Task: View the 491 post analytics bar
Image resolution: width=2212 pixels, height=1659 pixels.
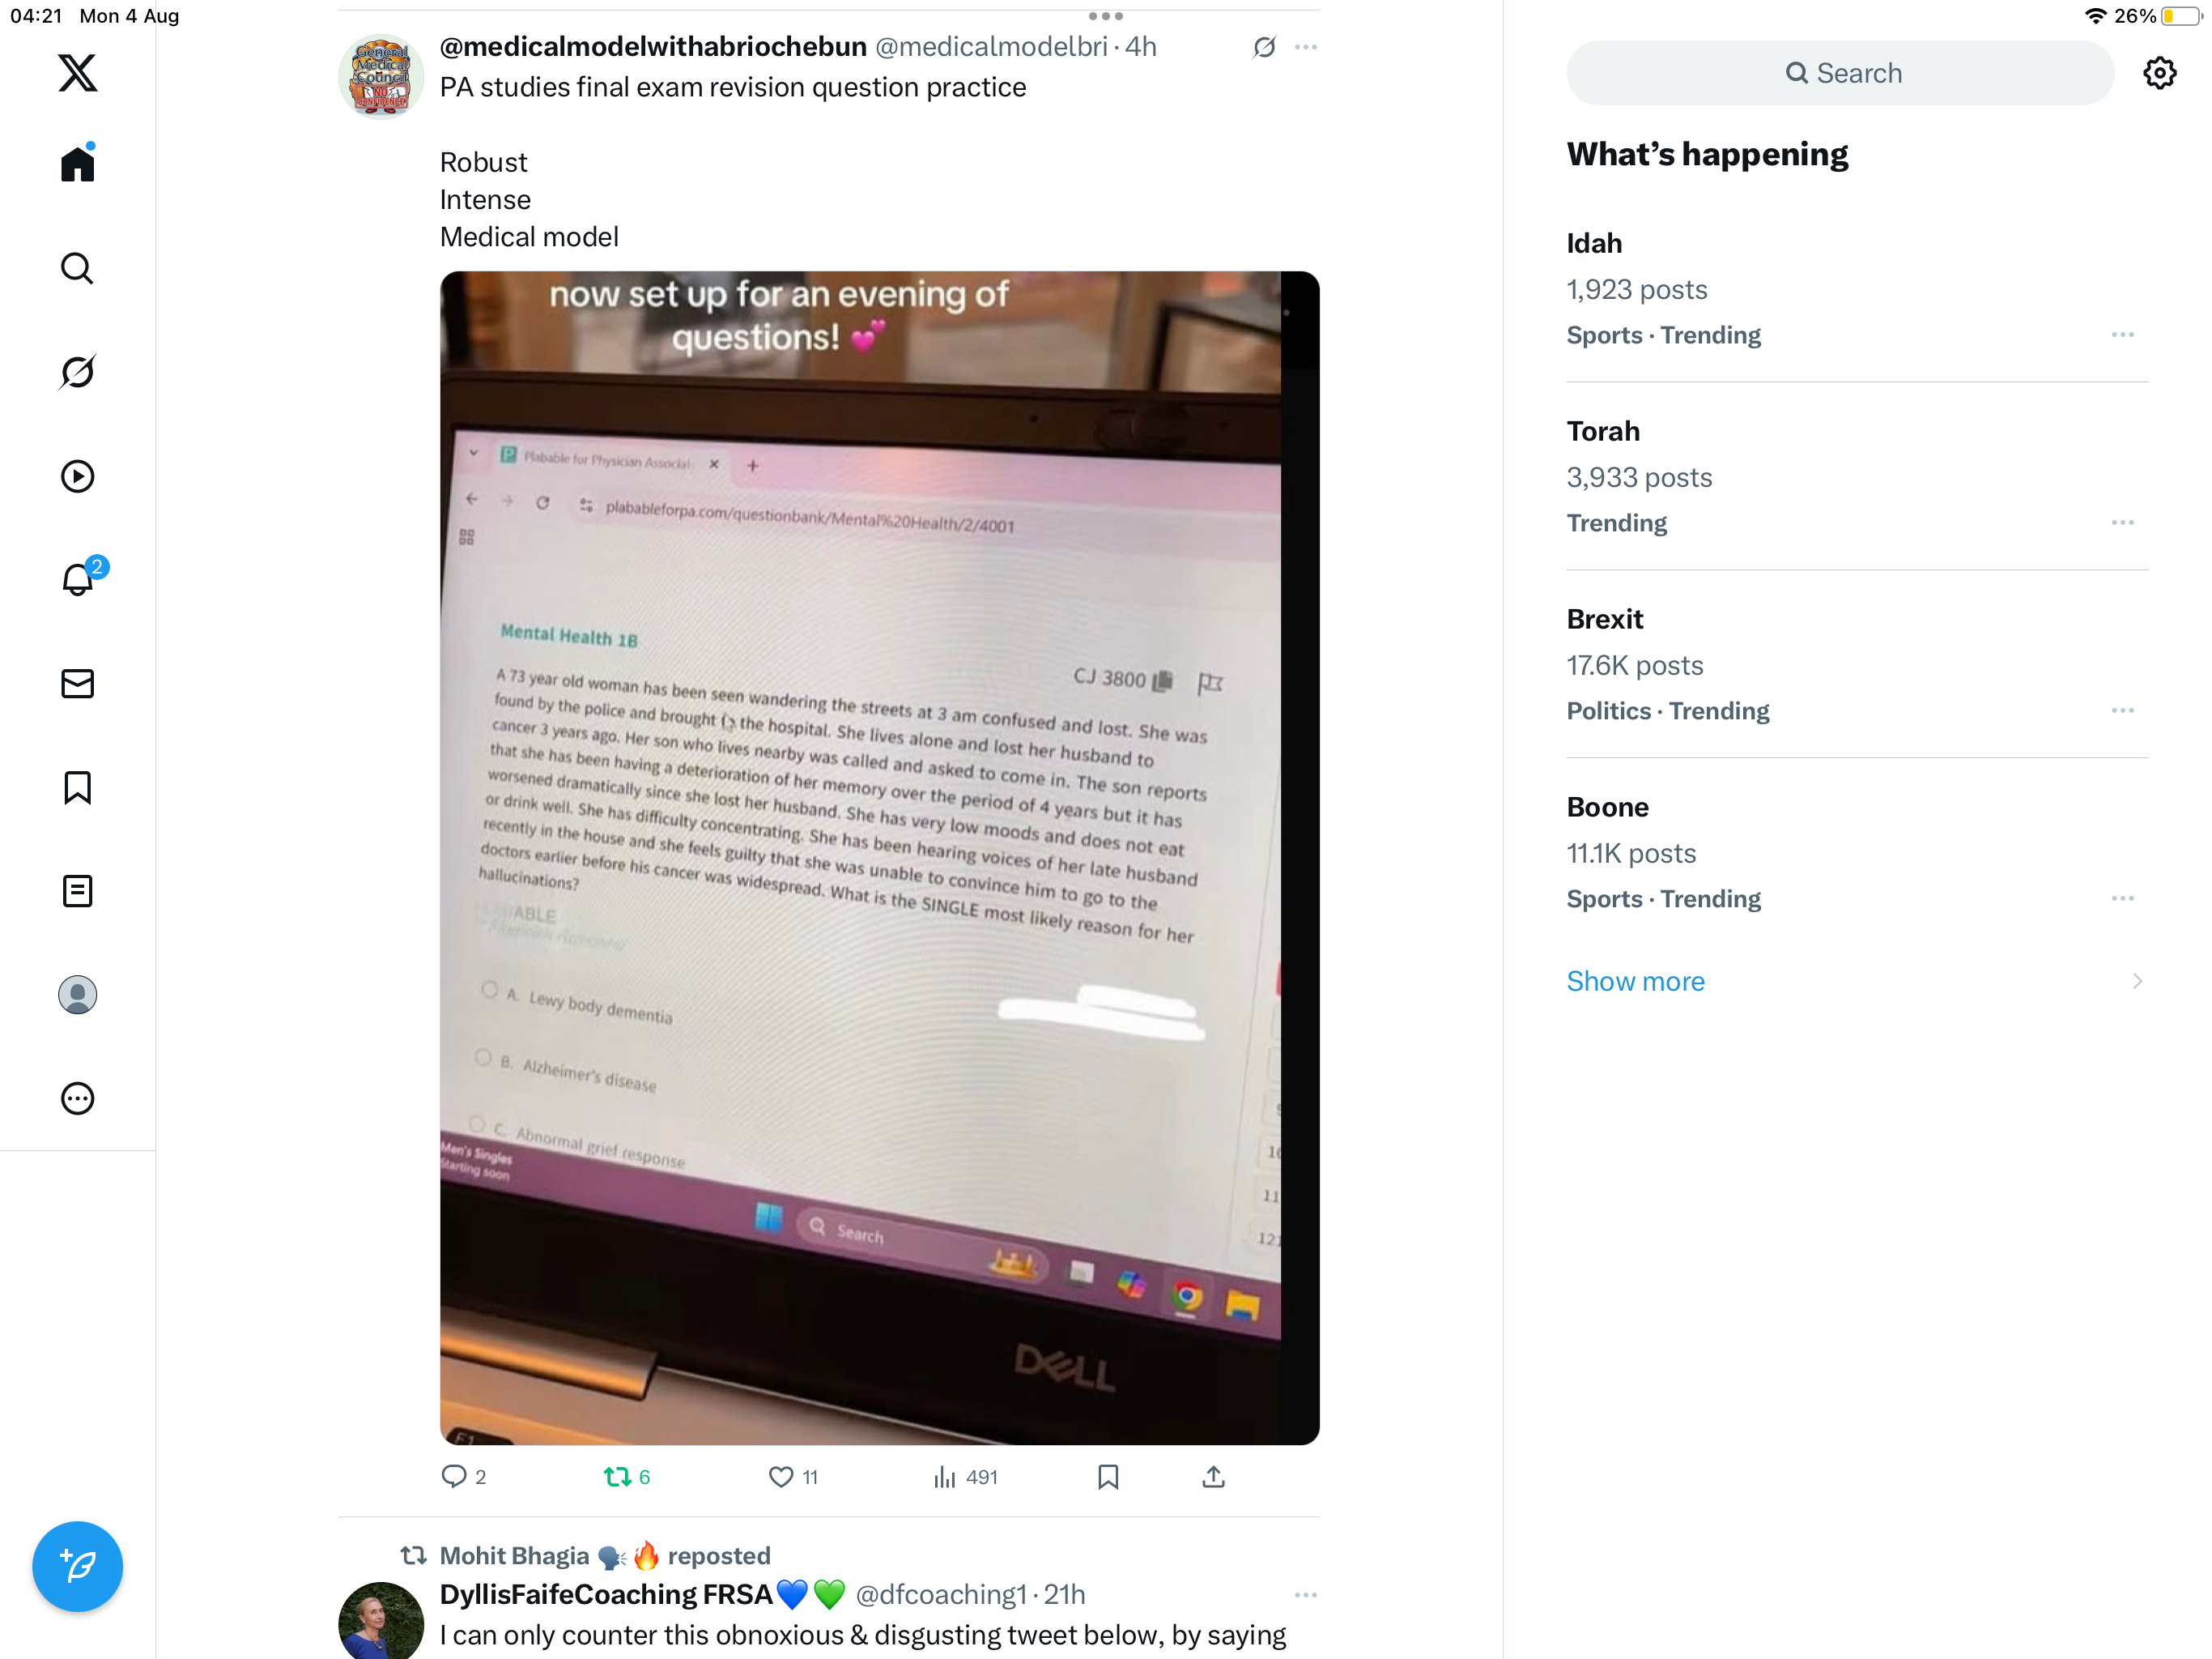Action: (965, 1477)
